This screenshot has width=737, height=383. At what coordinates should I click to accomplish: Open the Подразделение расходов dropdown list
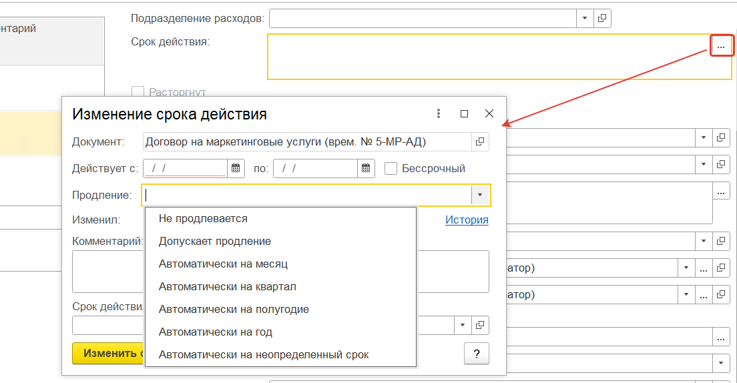585,18
